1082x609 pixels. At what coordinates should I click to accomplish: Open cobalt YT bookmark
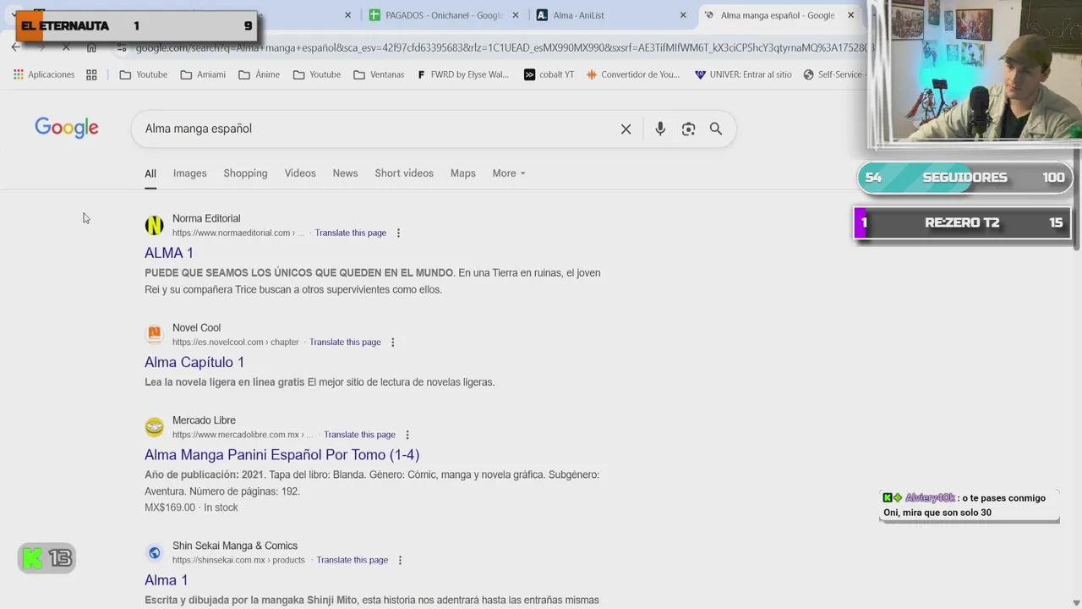pyautogui.click(x=549, y=74)
